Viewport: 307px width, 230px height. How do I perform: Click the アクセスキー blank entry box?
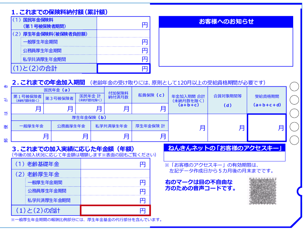224,157
